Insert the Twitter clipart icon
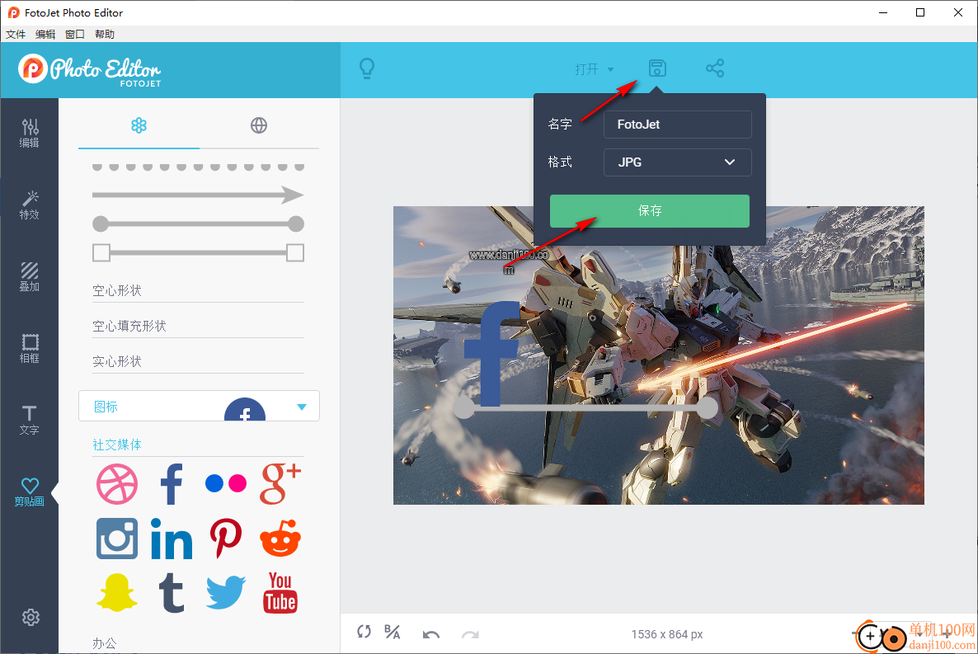The image size is (978, 654). (x=226, y=593)
